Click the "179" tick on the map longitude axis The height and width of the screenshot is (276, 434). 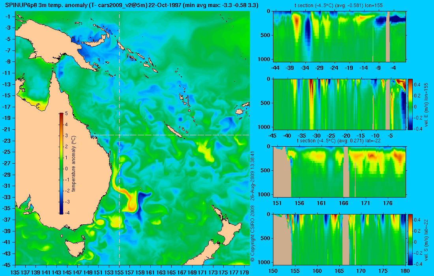pos(244,272)
